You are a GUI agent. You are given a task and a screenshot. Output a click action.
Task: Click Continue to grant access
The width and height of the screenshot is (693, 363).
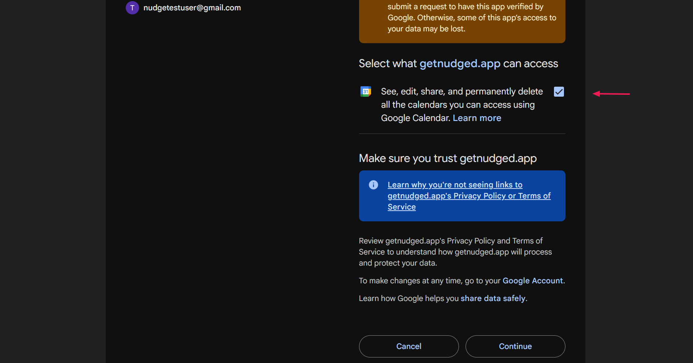tap(515, 346)
